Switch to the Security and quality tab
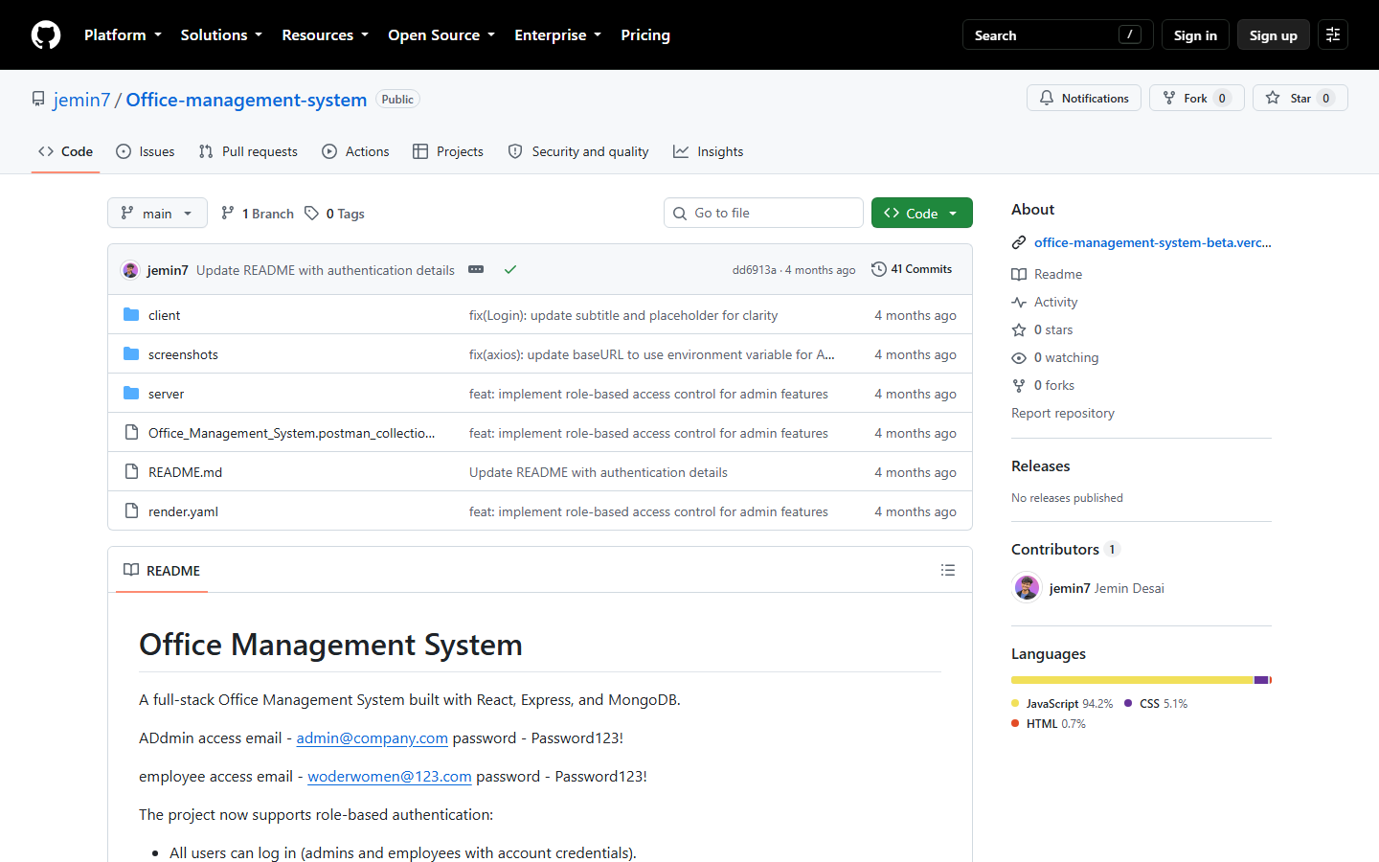 [578, 151]
